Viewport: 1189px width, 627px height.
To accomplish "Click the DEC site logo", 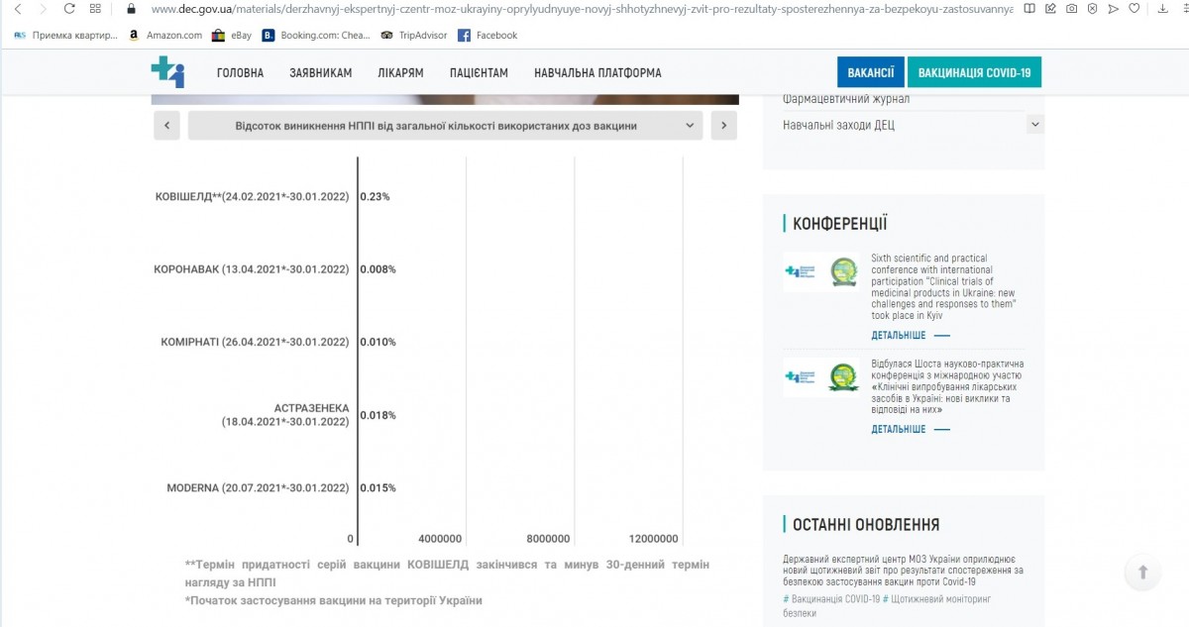I will click(x=167, y=72).
